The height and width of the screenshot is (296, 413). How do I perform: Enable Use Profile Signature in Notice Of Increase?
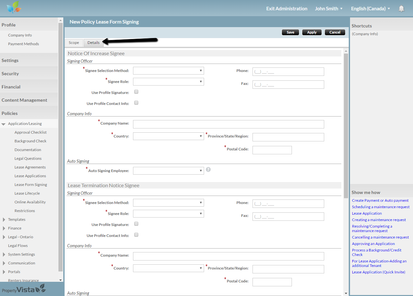pos(136,92)
